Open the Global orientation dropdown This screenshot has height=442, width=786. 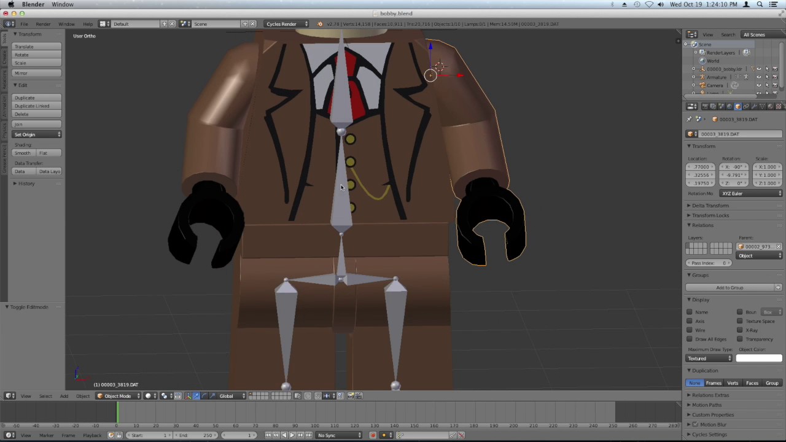coord(232,396)
